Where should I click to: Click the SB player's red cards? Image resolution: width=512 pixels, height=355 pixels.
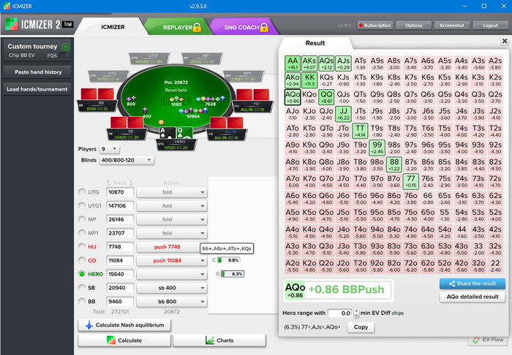pyautogui.click(x=127, y=123)
